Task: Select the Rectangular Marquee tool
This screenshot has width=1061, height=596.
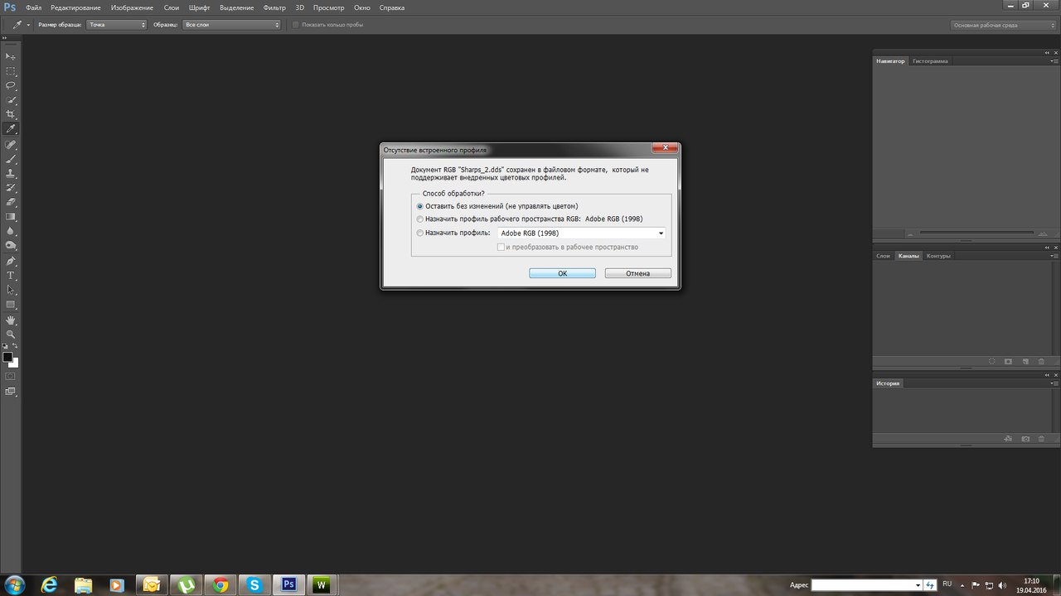Action: click(11, 70)
